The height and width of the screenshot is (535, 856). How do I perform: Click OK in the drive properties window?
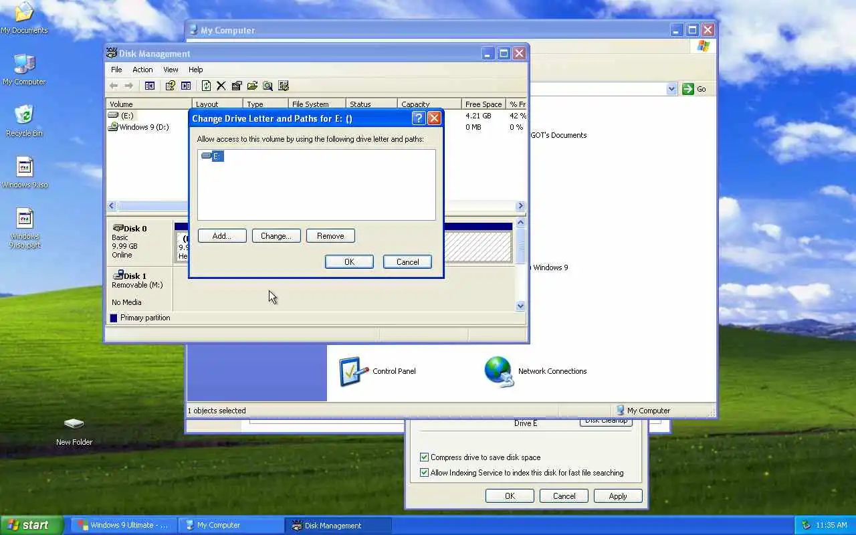click(510, 496)
